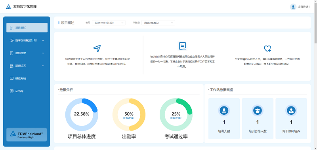Screen dimensions: 317x150
Task: Click the document edit icon
Action: [x=182, y=46]
